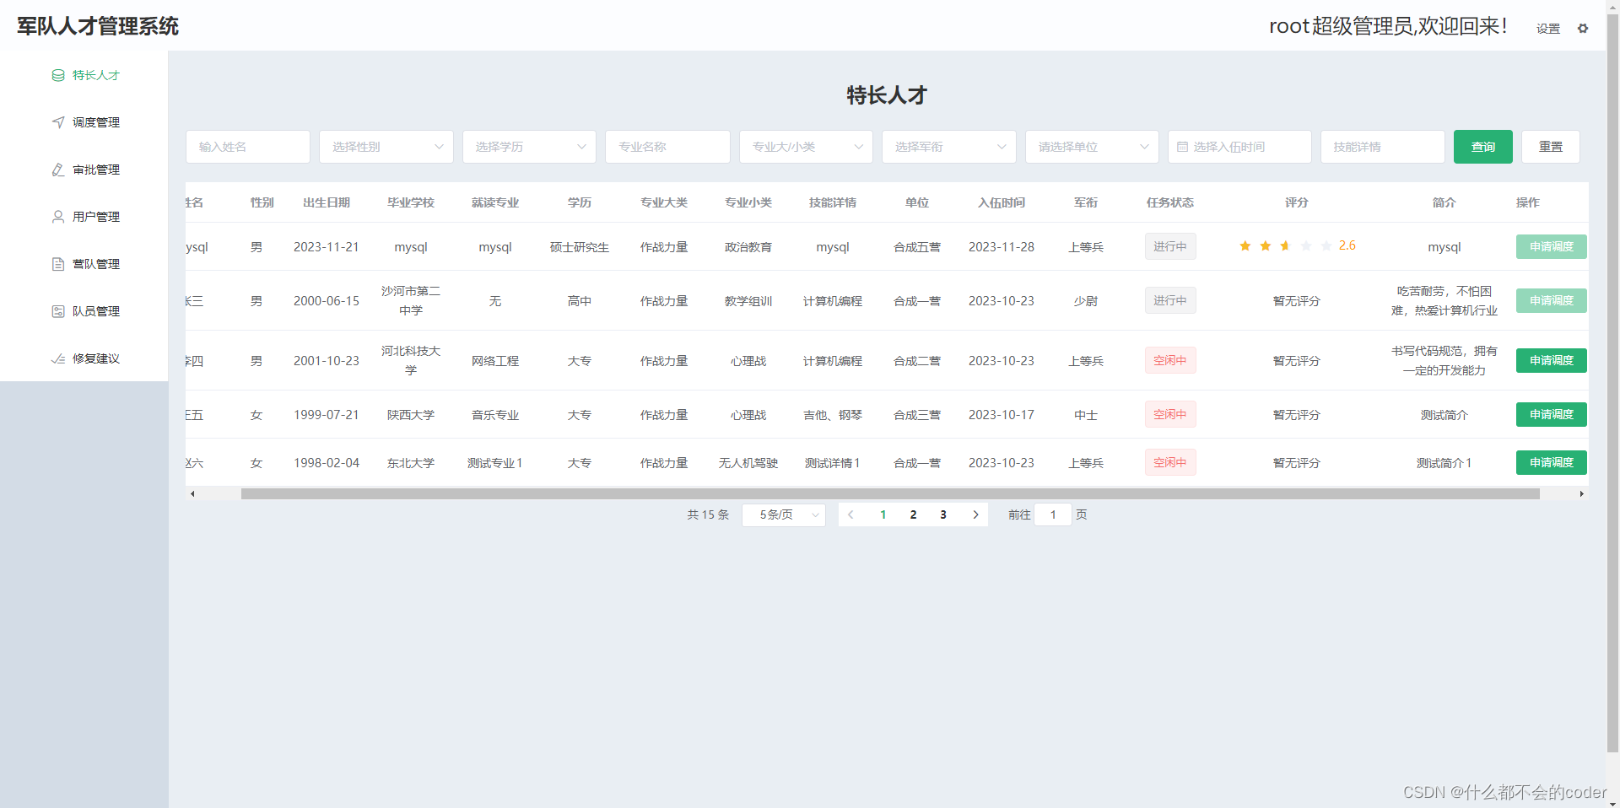1620x808 pixels.
Task: Click the 共 15 条 total count
Action: [708, 514]
